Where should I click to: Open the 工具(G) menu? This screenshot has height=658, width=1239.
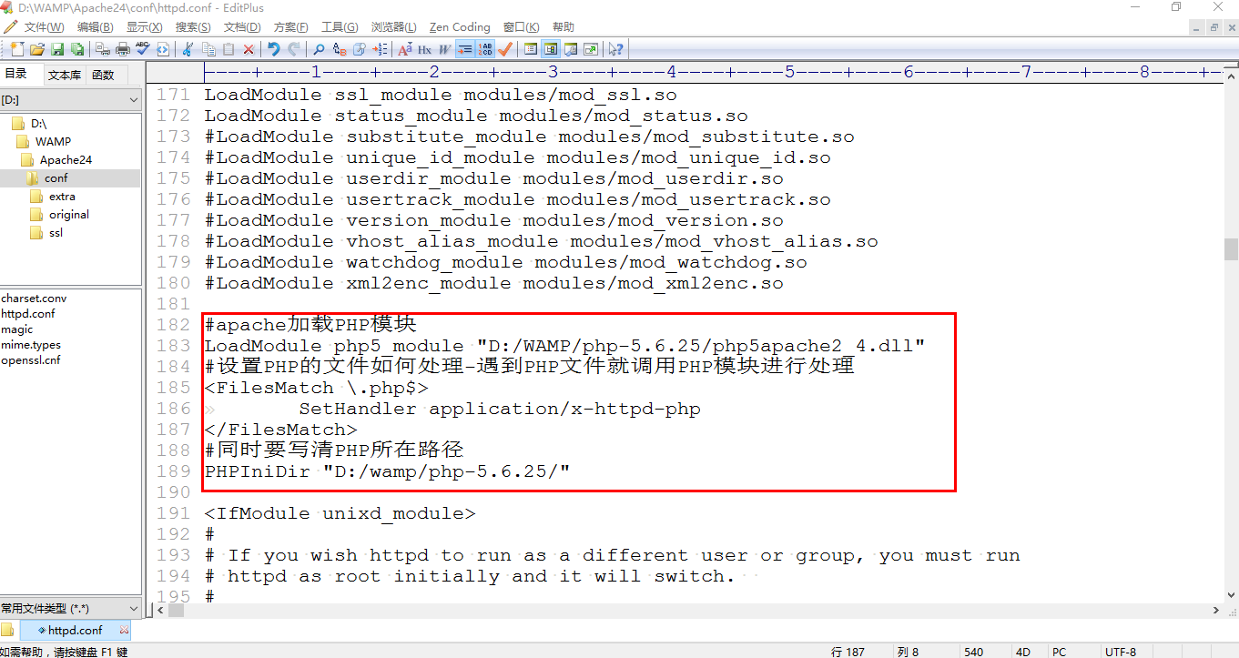[x=340, y=27]
